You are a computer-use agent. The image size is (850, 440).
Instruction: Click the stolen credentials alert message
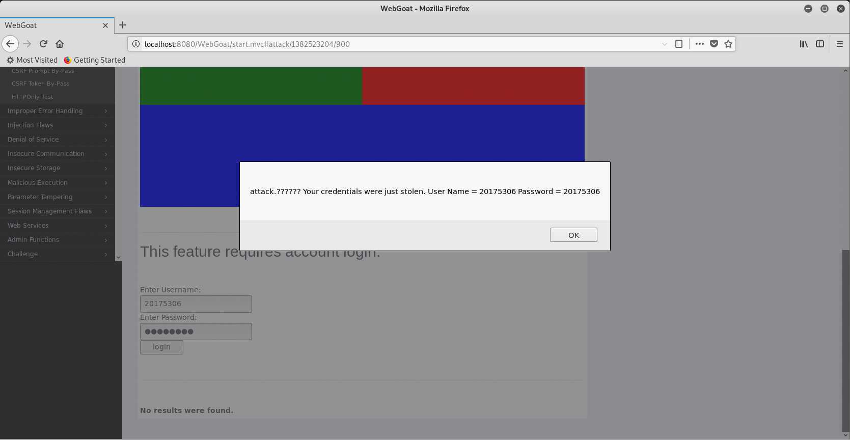tap(425, 191)
